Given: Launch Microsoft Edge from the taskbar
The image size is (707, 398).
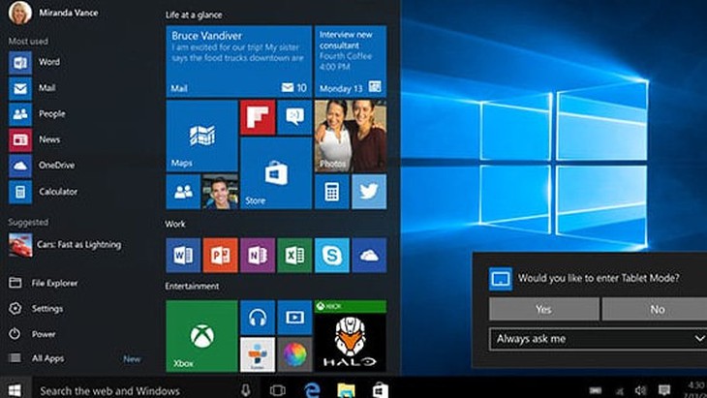Looking at the screenshot, I should 312,390.
